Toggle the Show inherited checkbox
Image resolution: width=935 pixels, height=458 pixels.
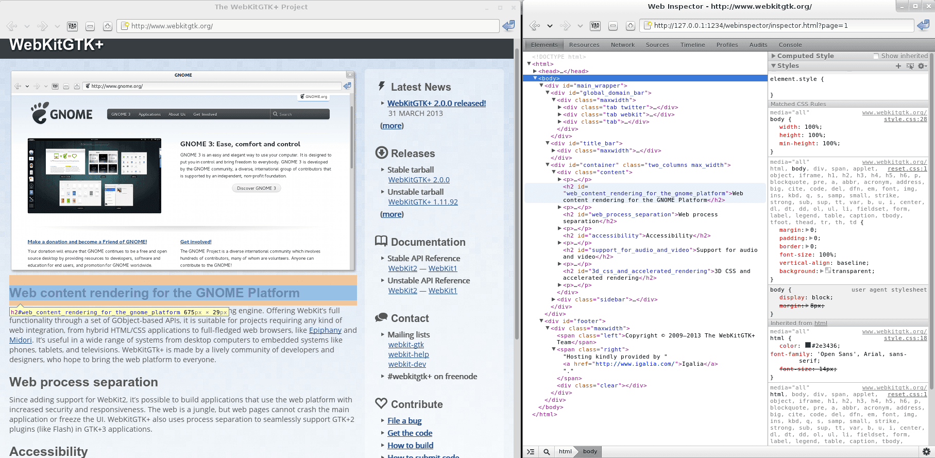(x=876, y=56)
